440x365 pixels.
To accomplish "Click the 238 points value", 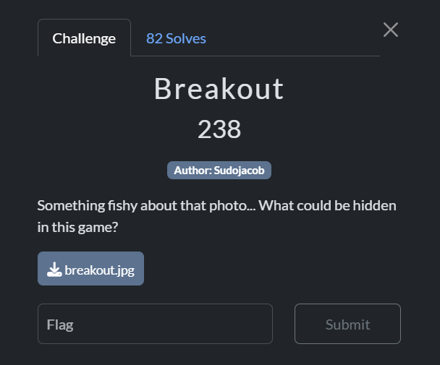I will [219, 129].
